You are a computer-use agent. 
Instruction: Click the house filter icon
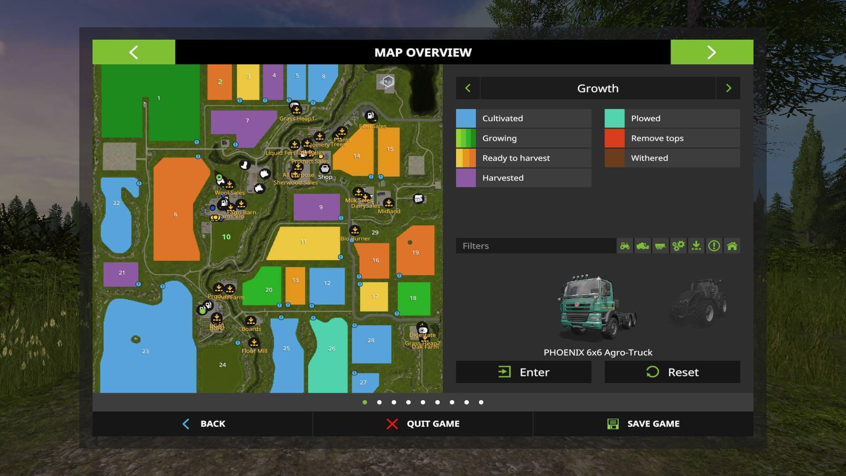coord(732,246)
